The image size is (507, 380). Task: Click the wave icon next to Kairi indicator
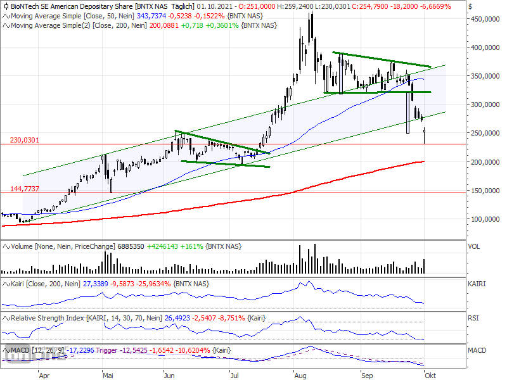click(x=6, y=284)
